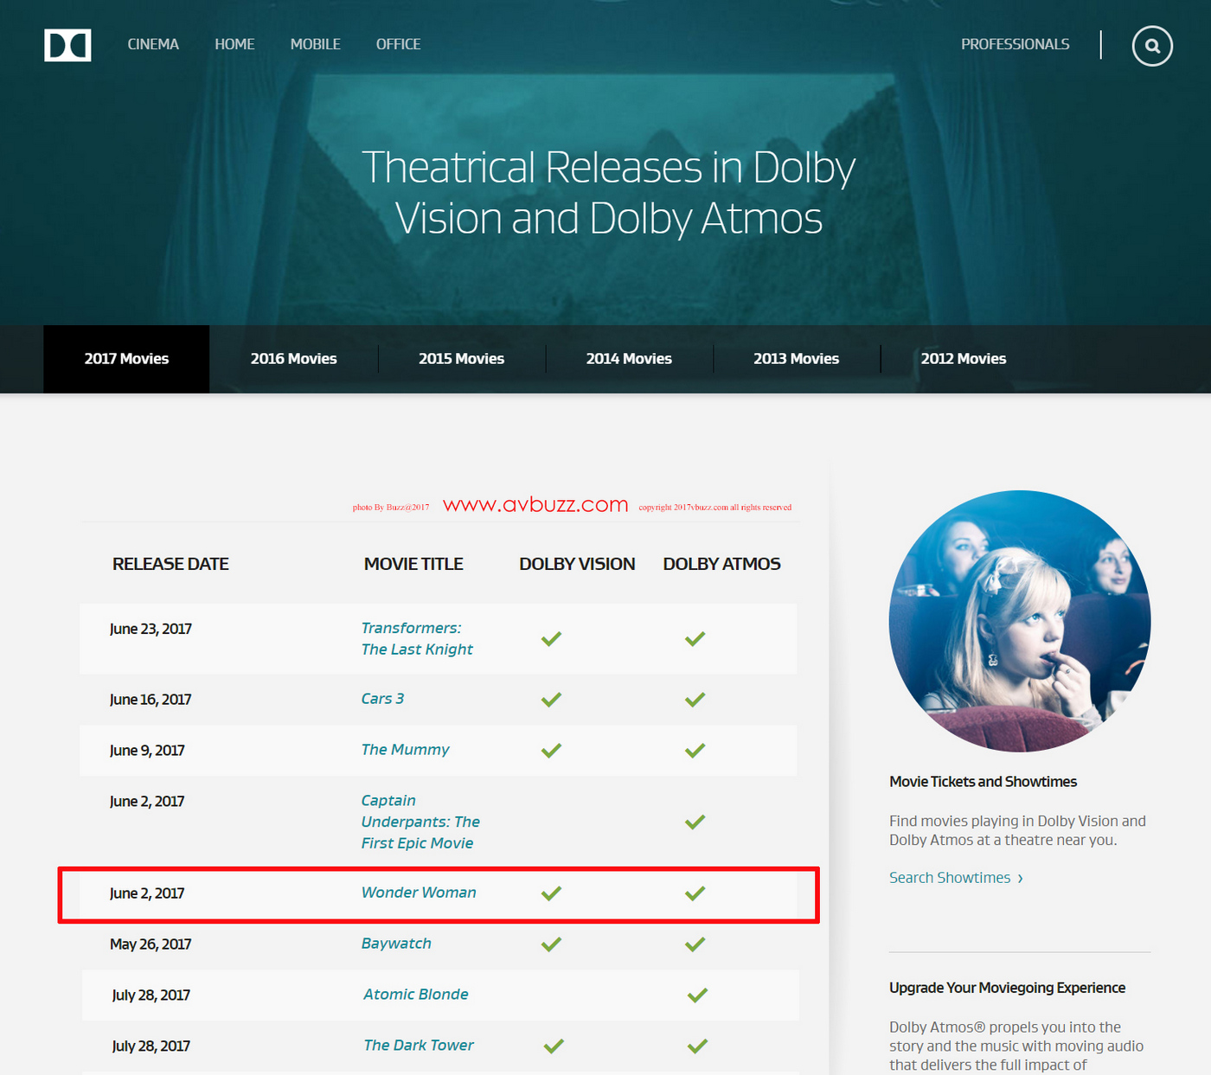The width and height of the screenshot is (1211, 1075).
Task: Open the CINEMA menu
Action: point(153,44)
